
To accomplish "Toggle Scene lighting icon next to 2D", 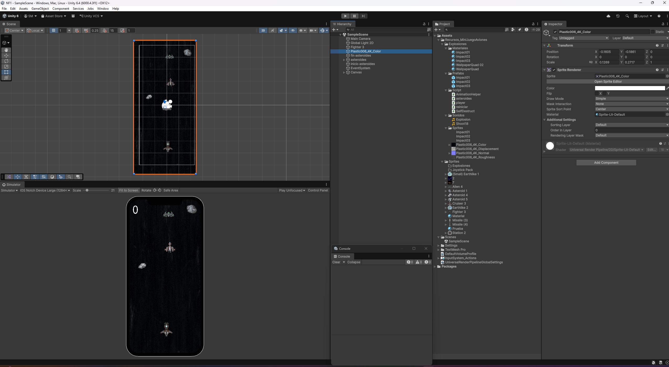I will point(273,30).
